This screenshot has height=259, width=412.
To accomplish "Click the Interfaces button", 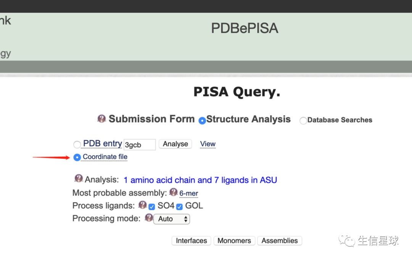I will [x=192, y=241].
